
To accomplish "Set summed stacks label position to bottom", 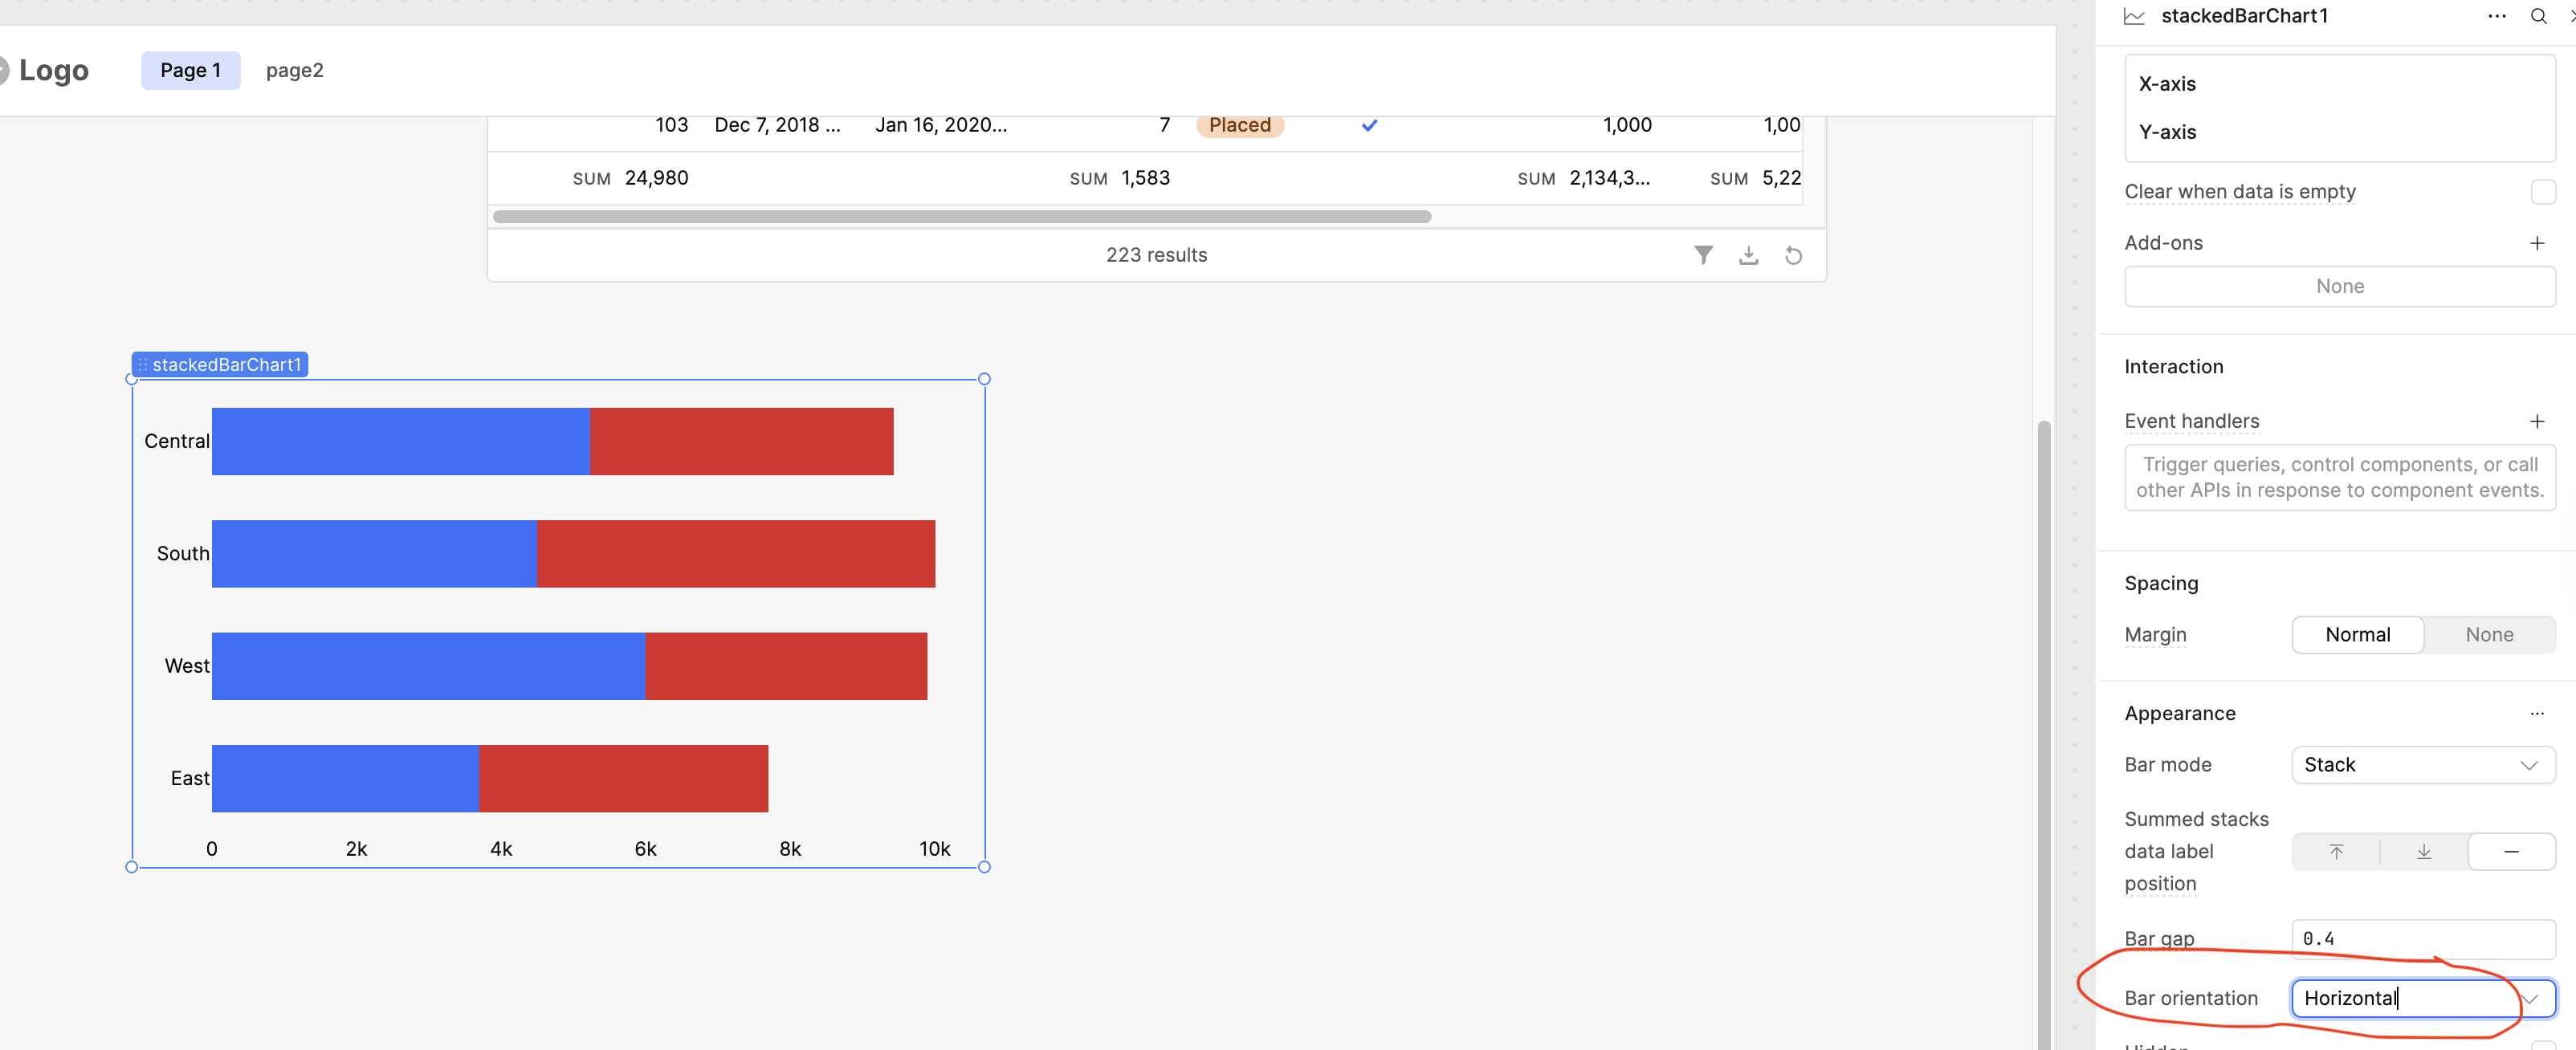I will (2423, 851).
